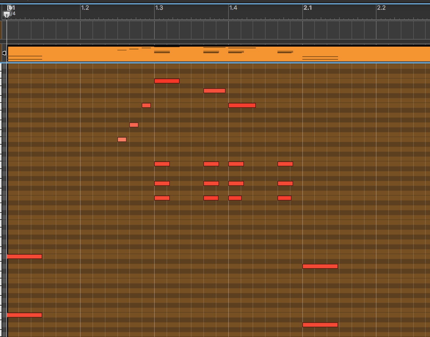Select the lowest bass note at bar 2.1

[x=320, y=325]
